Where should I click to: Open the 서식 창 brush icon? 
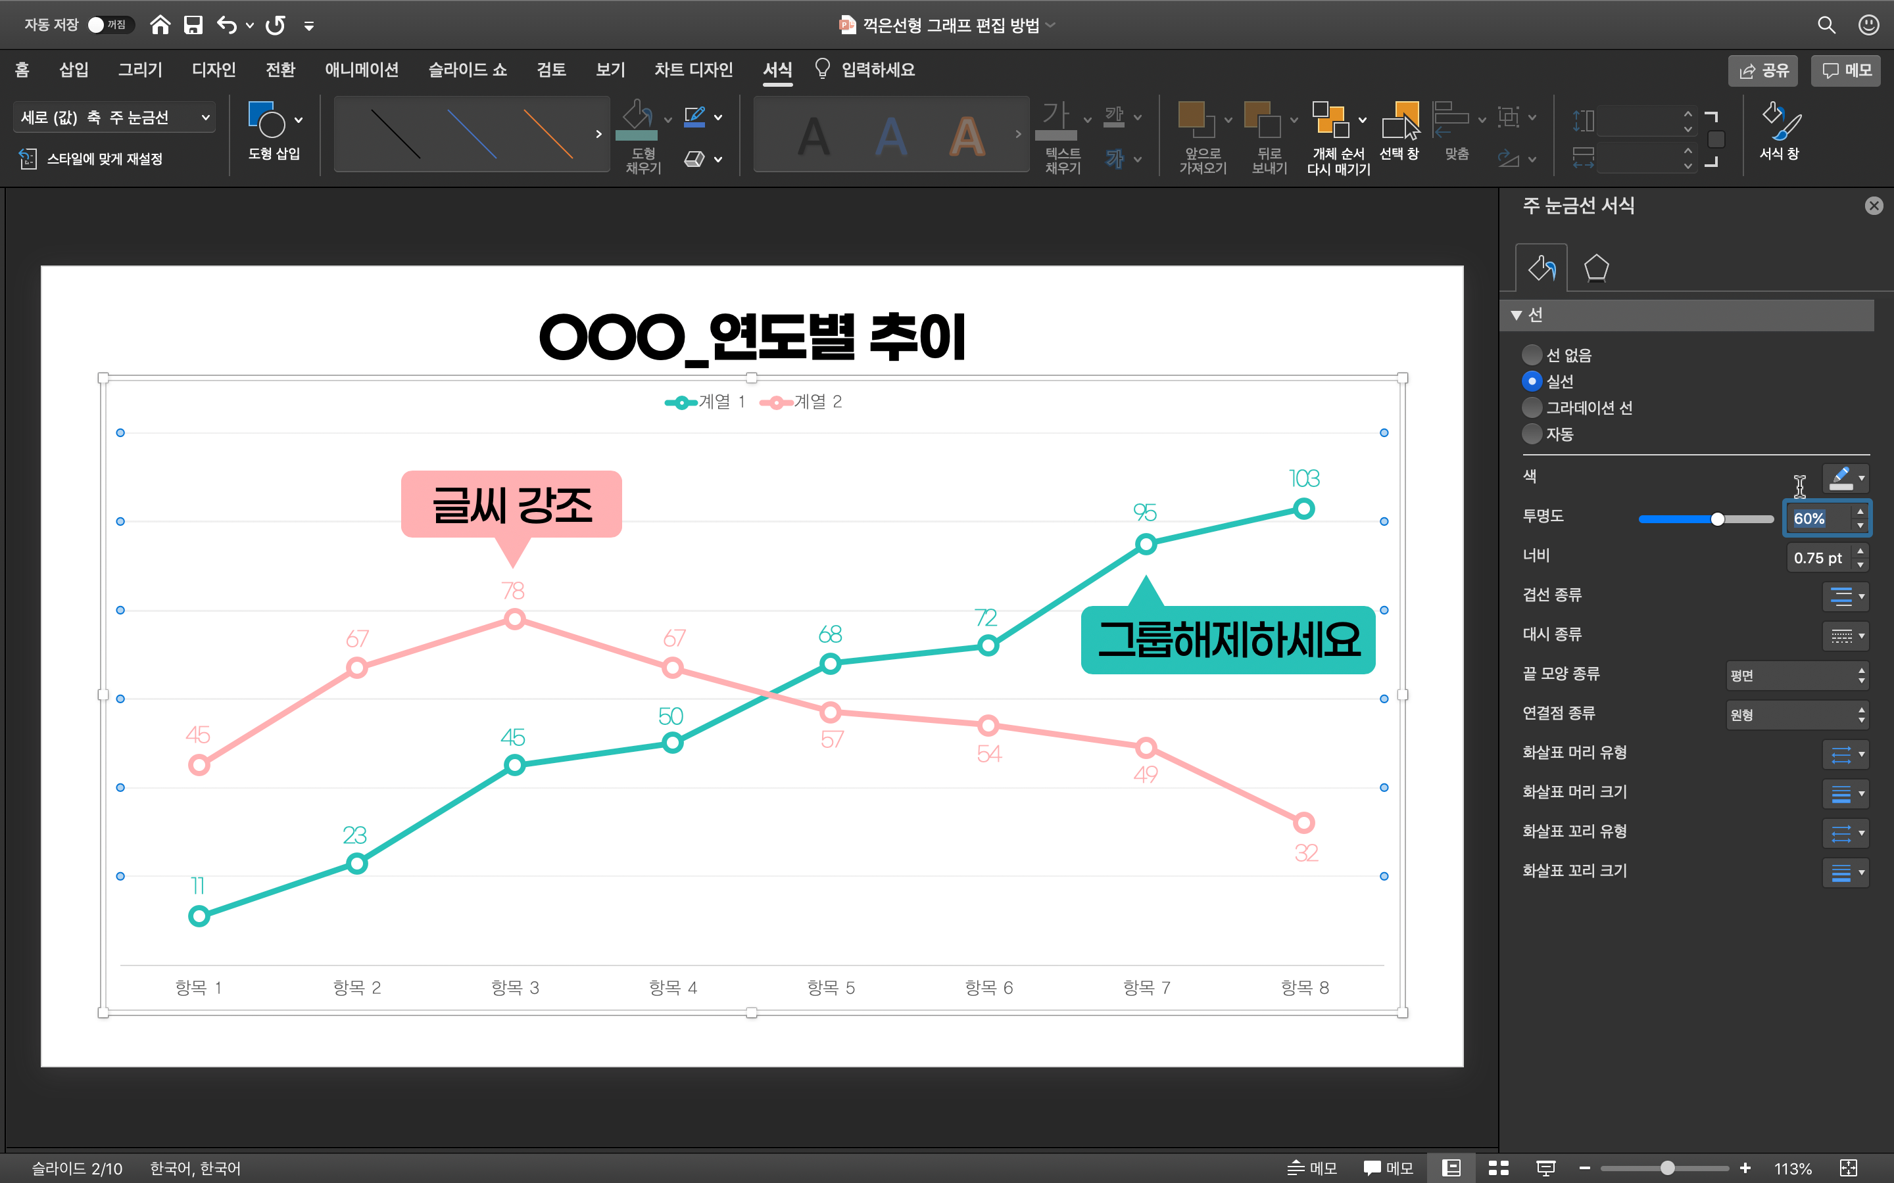point(1780,120)
